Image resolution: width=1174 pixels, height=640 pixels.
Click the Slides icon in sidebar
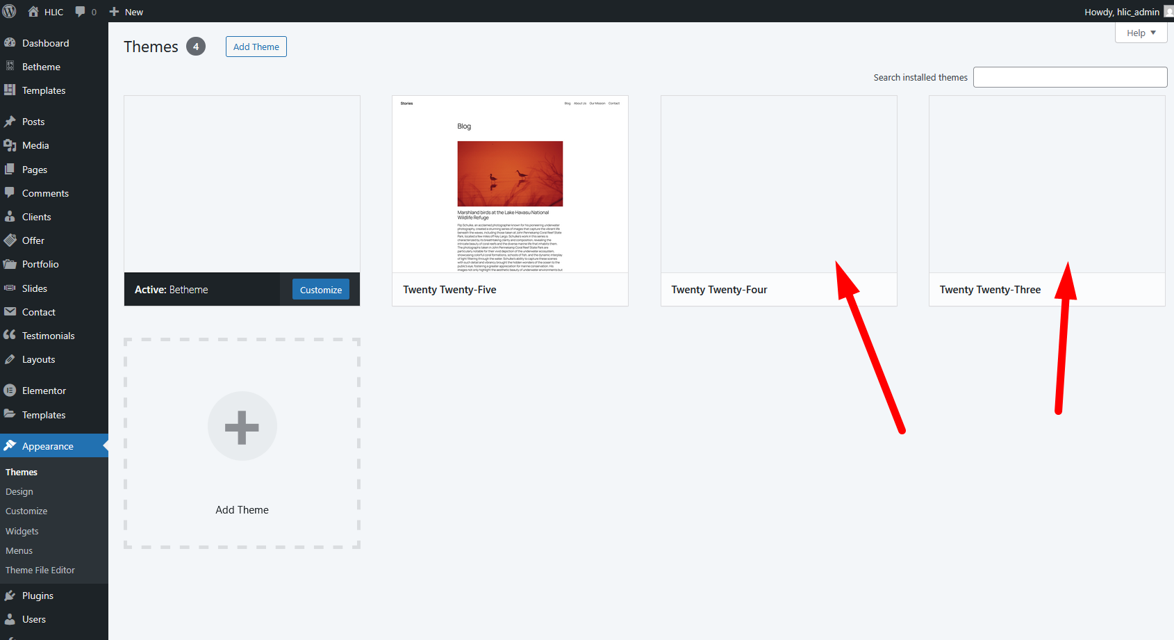tap(10, 288)
